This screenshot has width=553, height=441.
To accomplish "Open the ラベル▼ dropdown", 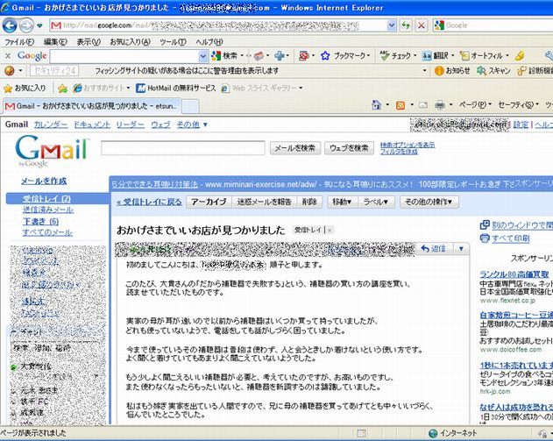I will point(376,202).
